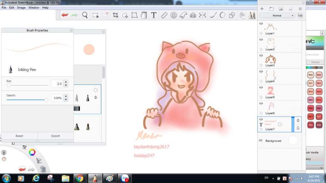Click the brush Size value field

(57, 84)
